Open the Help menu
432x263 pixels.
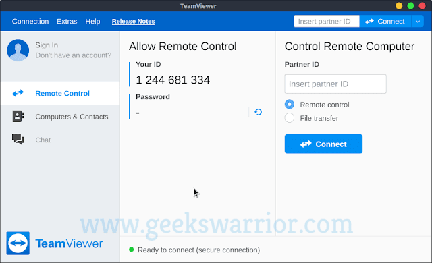click(x=92, y=21)
